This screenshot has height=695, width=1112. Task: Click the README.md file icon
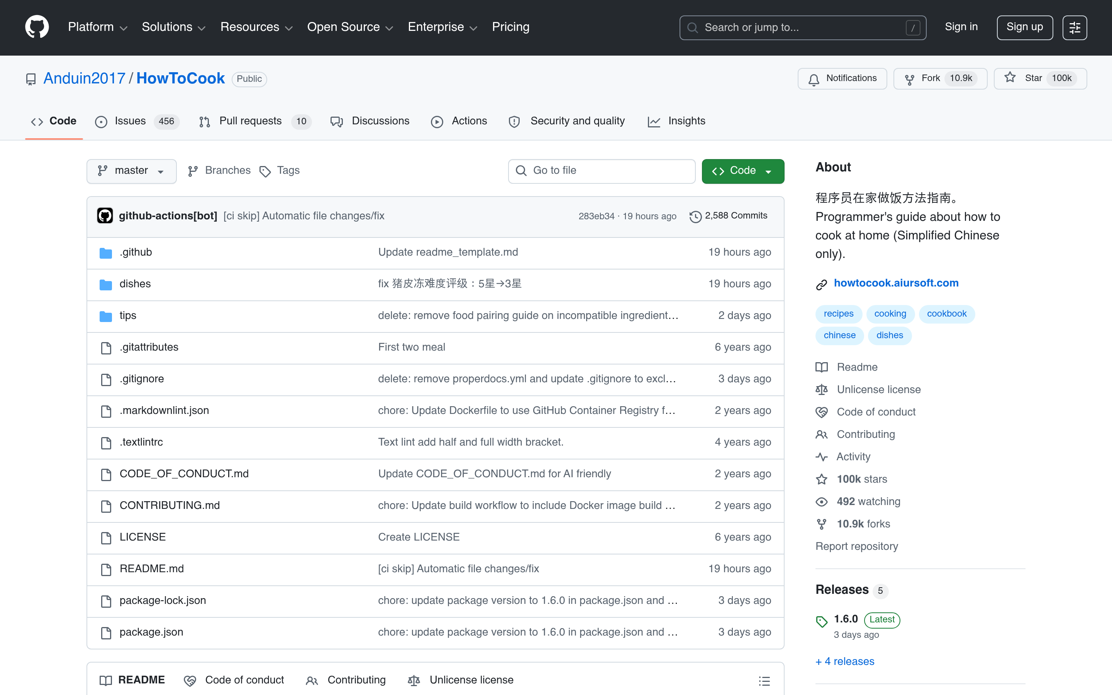[x=106, y=570]
